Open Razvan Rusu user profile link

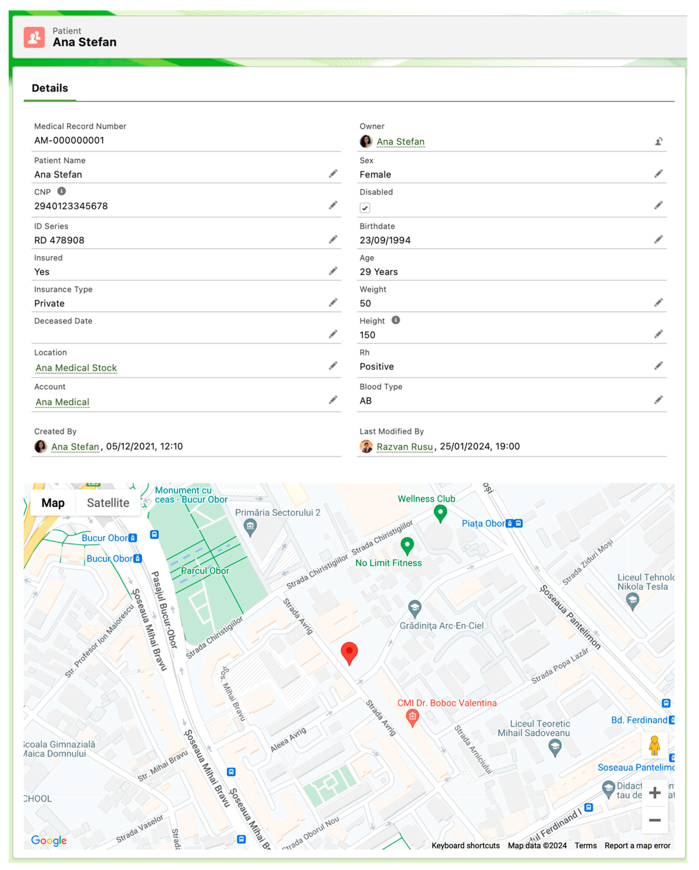(x=404, y=447)
